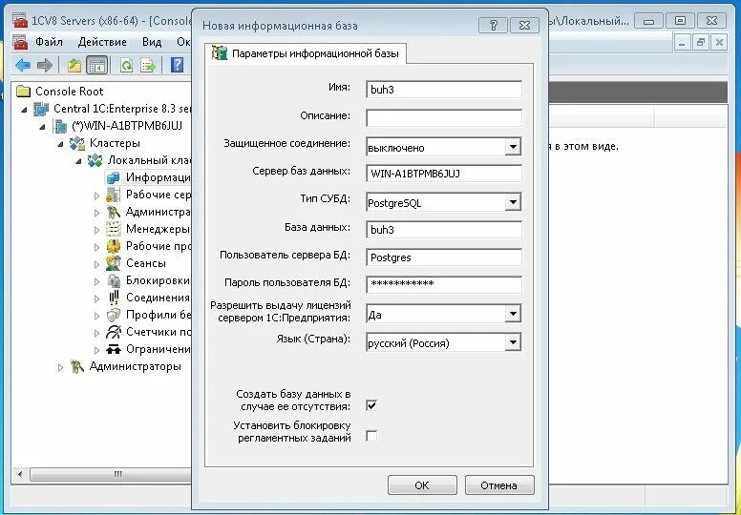Click the Имя input field
Viewport: 741px width, 515px height.
[444, 90]
